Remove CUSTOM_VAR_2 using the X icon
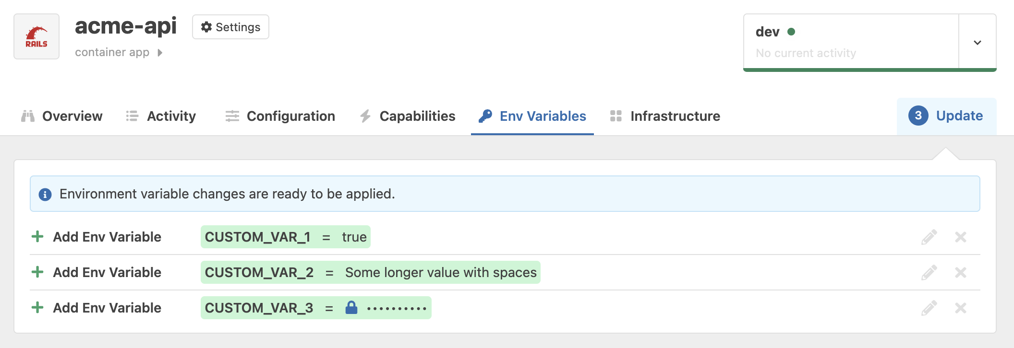This screenshot has width=1014, height=348. tap(960, 272)
